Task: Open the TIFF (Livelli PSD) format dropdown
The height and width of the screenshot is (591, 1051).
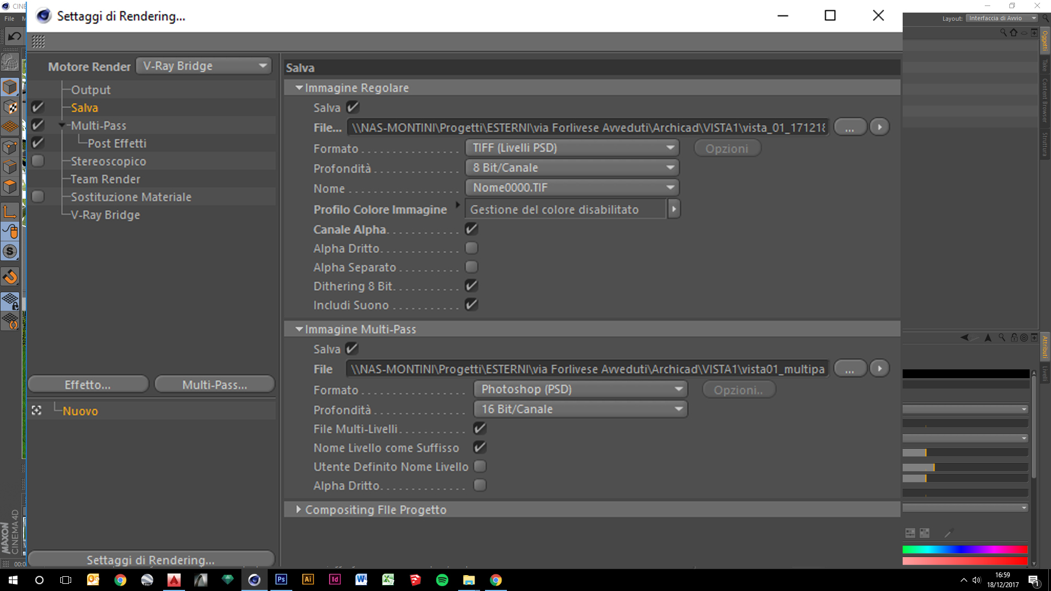Action: [x=572, y=148]
